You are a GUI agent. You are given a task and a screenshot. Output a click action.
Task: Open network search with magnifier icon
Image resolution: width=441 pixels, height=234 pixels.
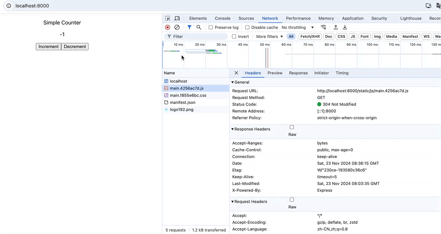click(199, 27)
